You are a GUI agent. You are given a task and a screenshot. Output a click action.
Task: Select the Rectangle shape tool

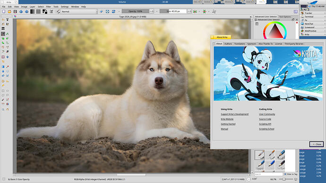3,38
